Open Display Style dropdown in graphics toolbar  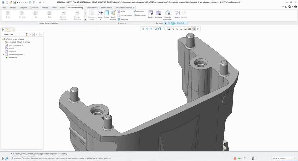click(x=160, y=29)
